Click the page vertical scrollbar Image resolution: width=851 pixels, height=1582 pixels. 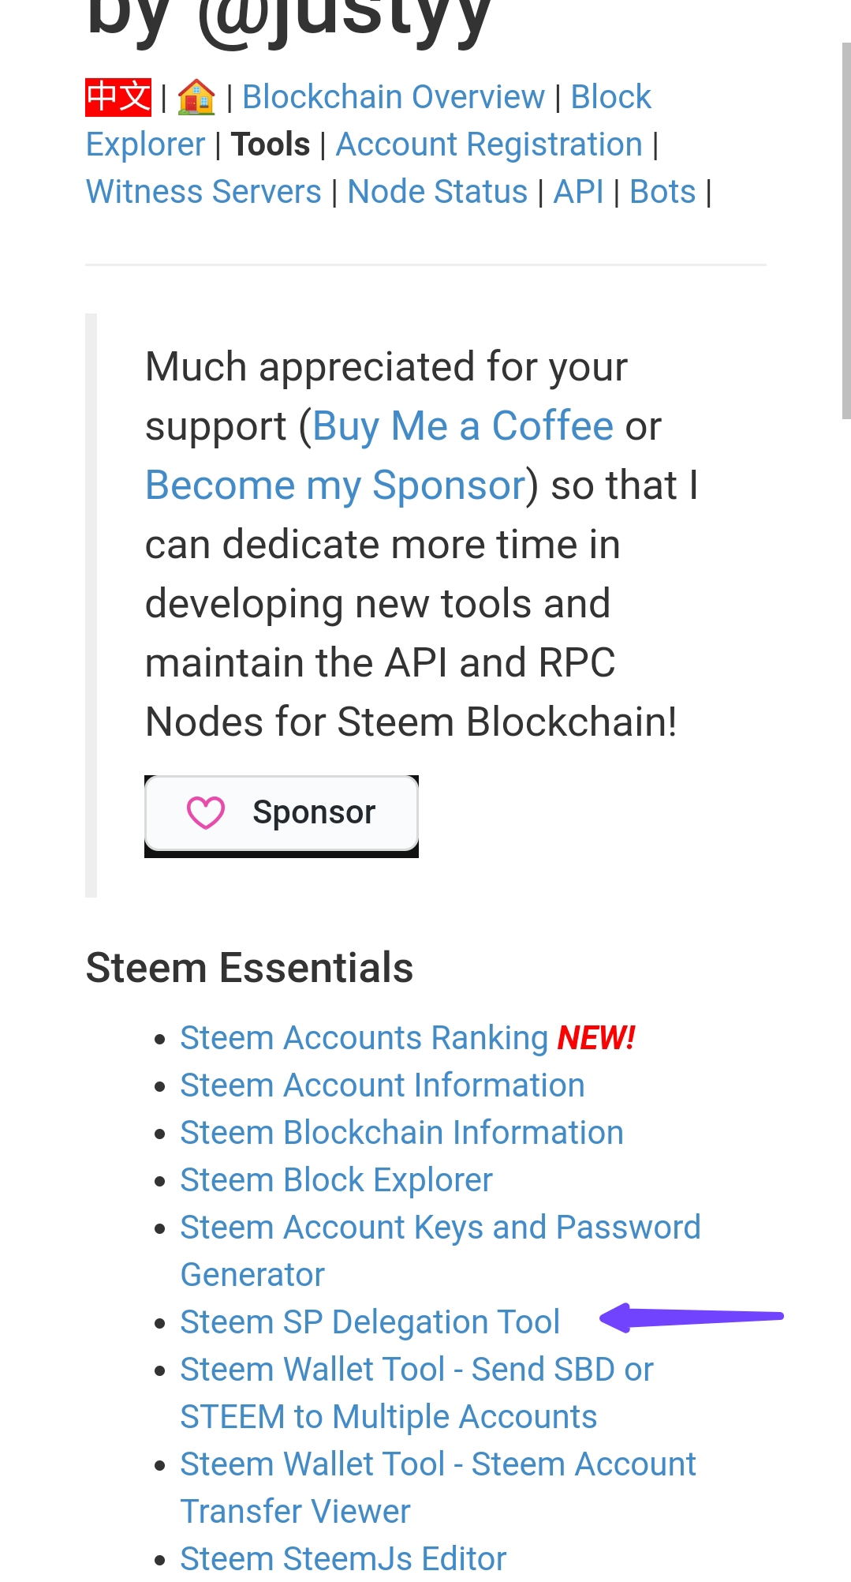[846, 231]
